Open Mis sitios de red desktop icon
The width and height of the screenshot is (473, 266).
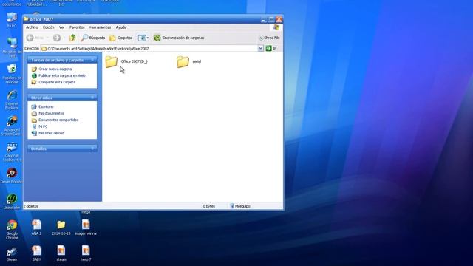coord(12,47)
